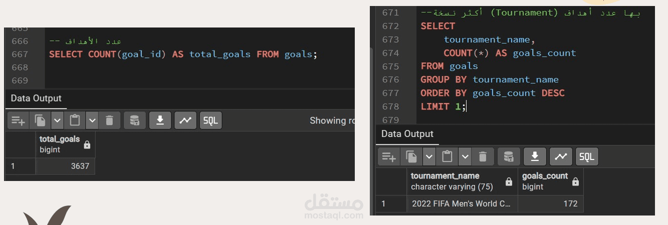
Task: Download total_goals results as file
Action: 160,120
